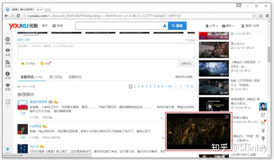The image size is (274, 160).
Task: Click the crown icon in the sidebar
Action: pos(8,86)
